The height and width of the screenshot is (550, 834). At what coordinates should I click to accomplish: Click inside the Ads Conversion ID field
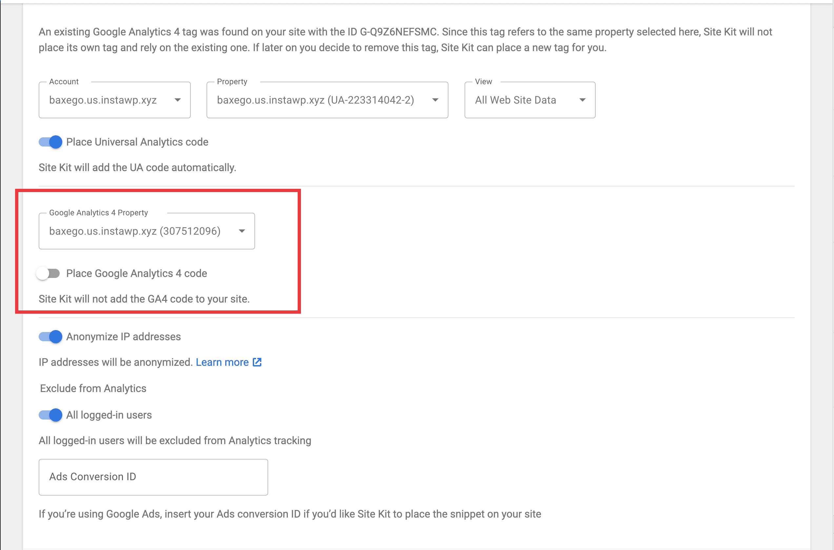pyautogui.click(x=153, y=477)
